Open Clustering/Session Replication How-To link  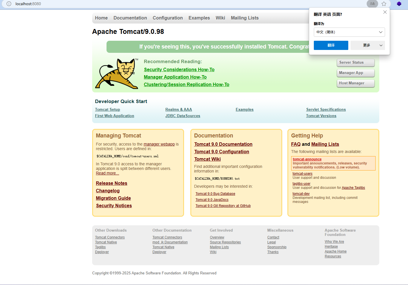click(x=187, y=84)
